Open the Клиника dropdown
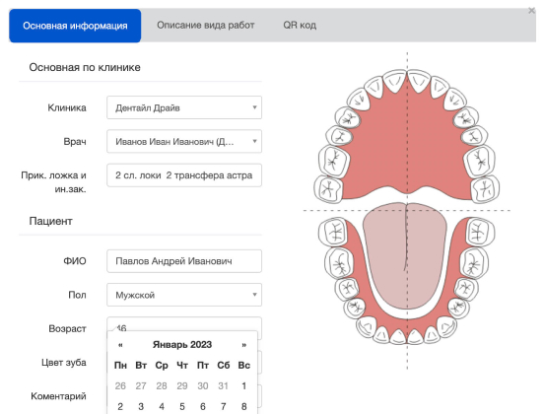Viewport: 544px width, 414px height. tap(184, 107)
